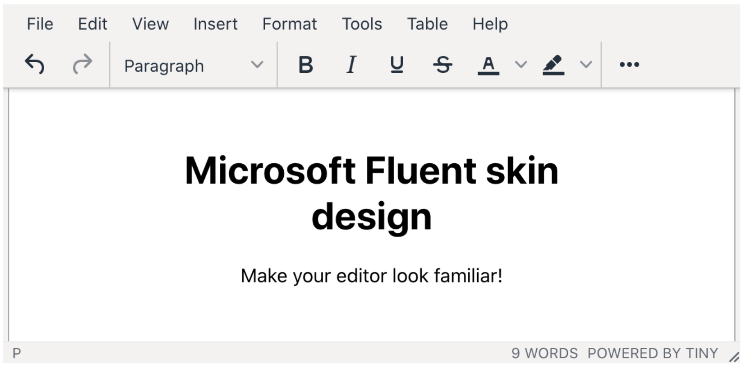745x369 pixels.
Task: Follow the Powered by Tiny link
Action: point(652,353)
